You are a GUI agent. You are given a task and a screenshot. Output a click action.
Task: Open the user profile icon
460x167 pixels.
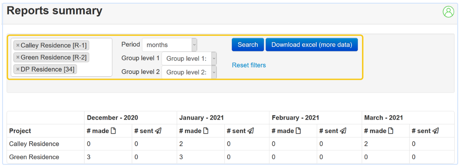click(448, 12)
